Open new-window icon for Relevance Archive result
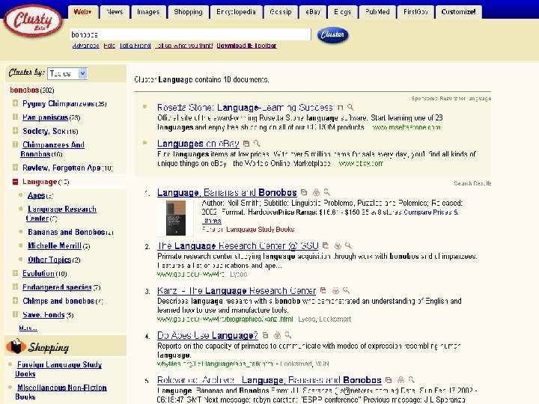The height and width of the screenshot is (404, 539). pos(389,380)
